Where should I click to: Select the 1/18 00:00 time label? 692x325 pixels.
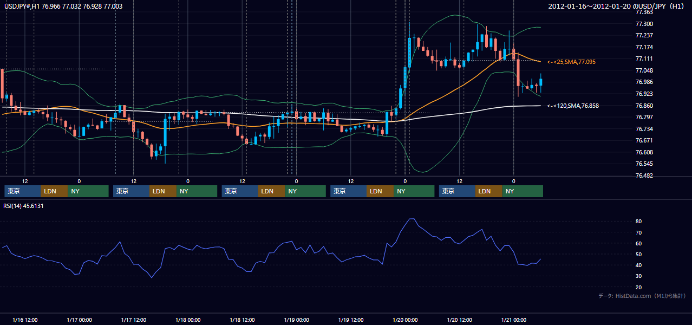tap(188, 320)
